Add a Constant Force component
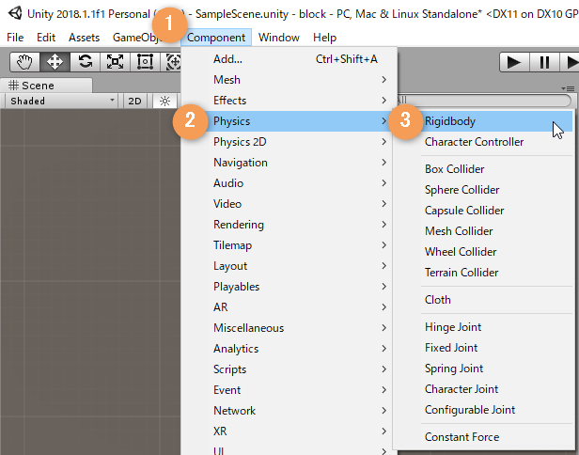The image size is (579, 455). tap(483, 437)
